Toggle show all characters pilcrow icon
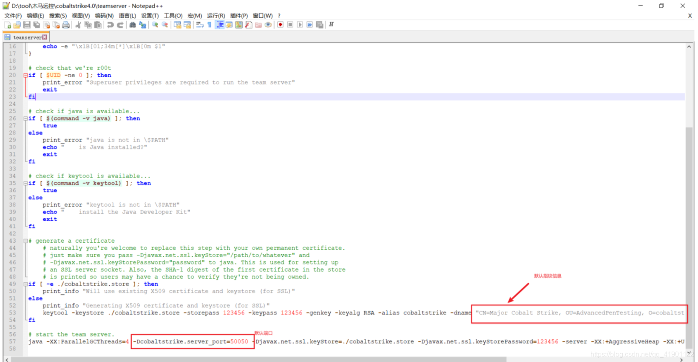Viewport: 698px width, 362px height. tap(210, 25)
